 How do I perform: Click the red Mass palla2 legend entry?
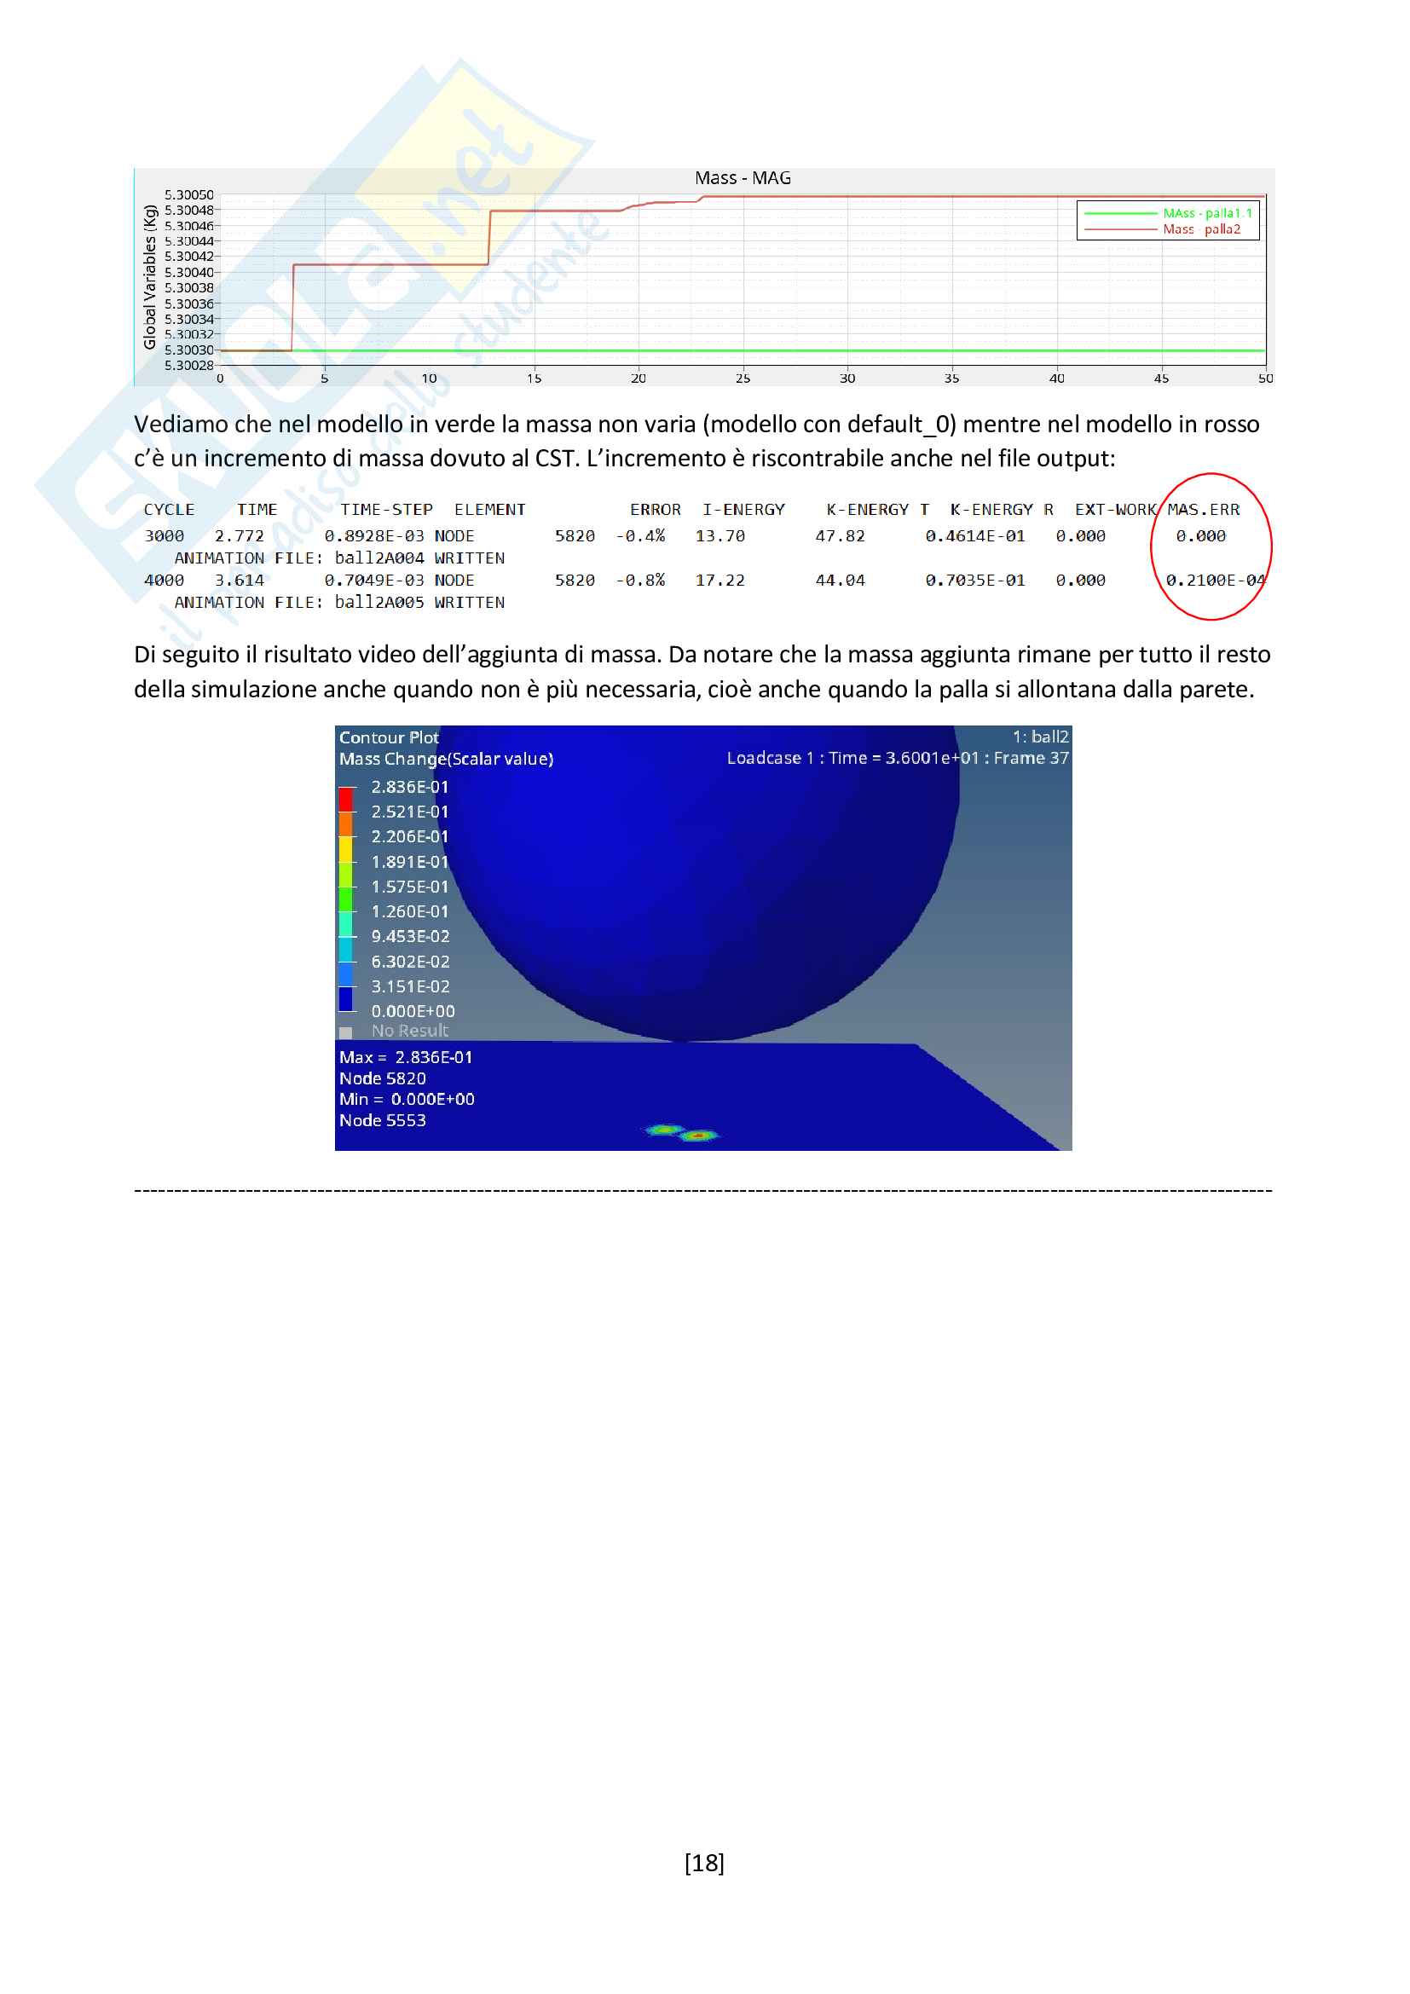click(1201, 229)
